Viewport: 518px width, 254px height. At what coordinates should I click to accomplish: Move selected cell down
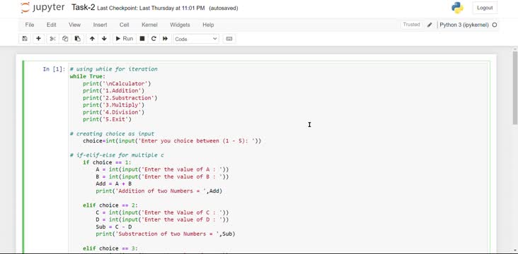click(104, 39)
